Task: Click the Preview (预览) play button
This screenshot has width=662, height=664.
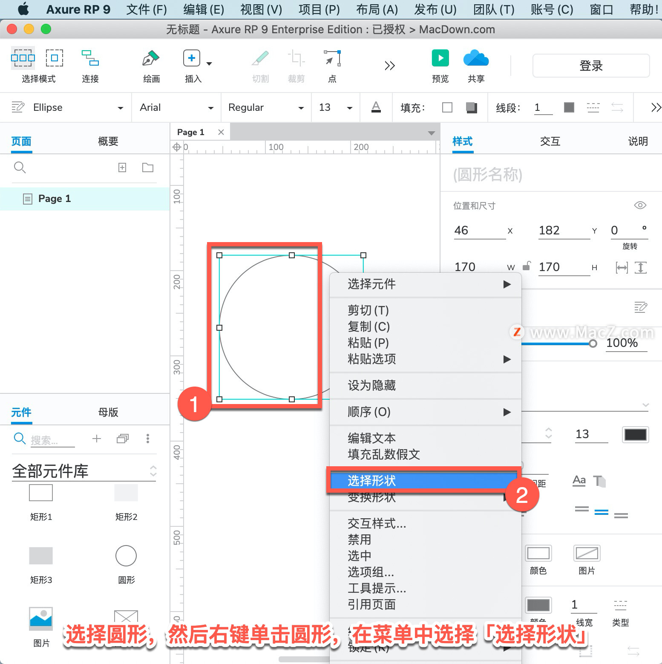Action: [x=440, y=58]
